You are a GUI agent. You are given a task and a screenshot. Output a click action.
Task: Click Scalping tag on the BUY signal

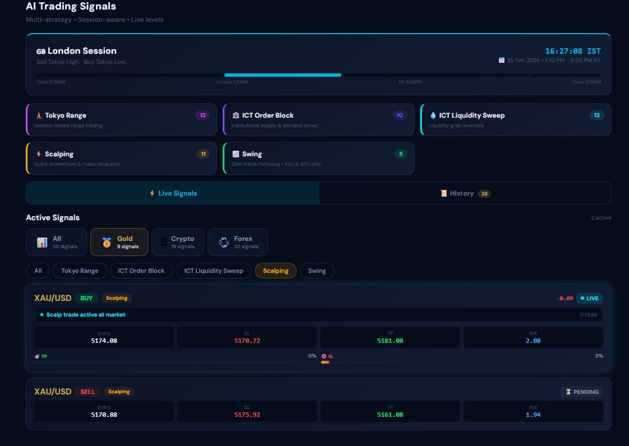pos(117,298)
